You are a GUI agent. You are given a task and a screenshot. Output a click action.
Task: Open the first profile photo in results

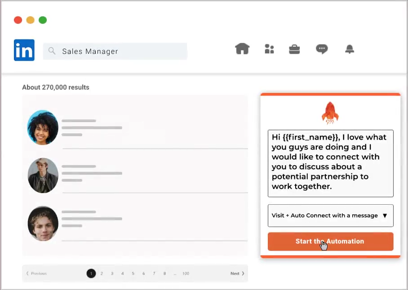coord(43,127)
